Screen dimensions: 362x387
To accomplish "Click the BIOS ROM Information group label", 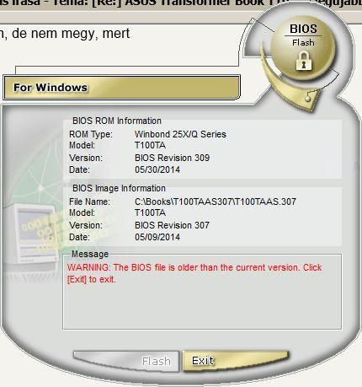I will pyautogui.click(x=117, y=121).
